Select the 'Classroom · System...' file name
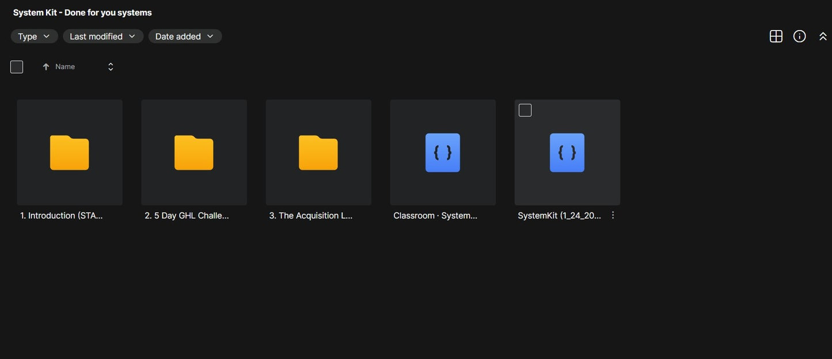This screenshot has height=359, width=832. pos(435,216)
